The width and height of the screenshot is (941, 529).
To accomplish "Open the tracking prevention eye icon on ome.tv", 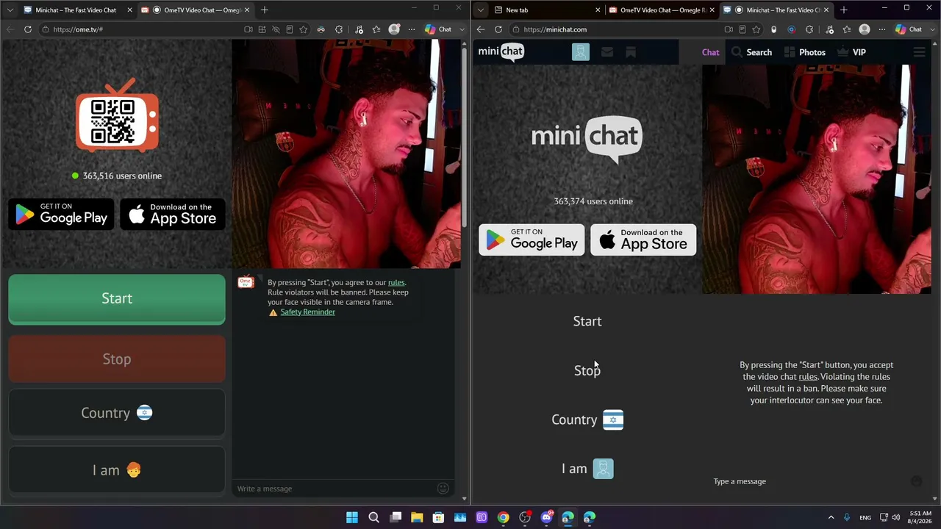I will tap(276, 29).
